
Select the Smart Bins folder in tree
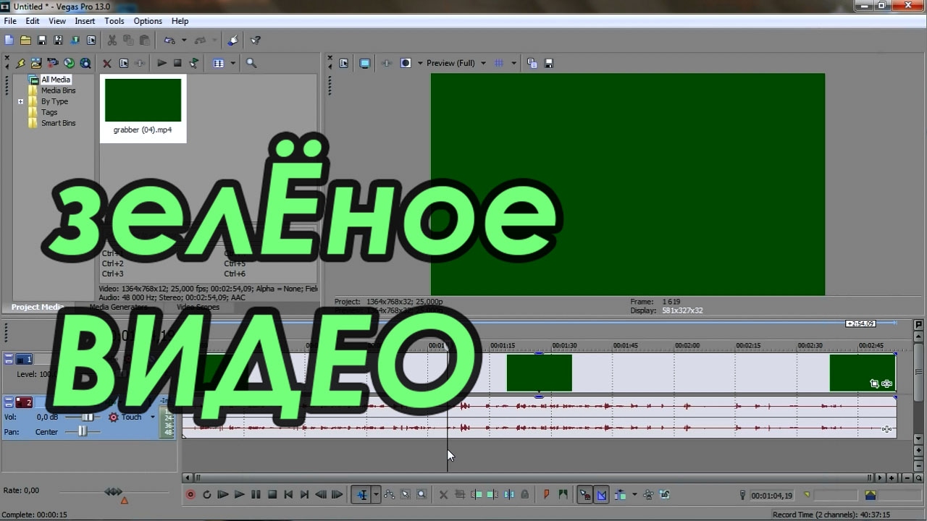click(x=58, y=123)
